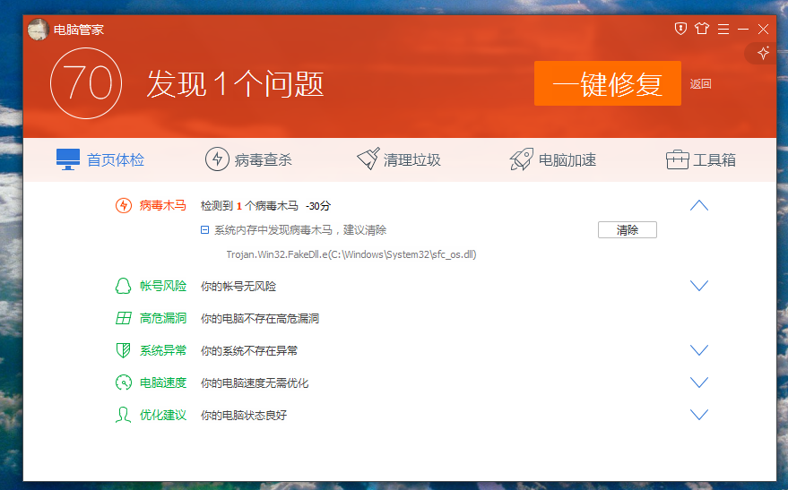Screen dimensions: 788x490
Task: Click the user avatar picture
Action: coord(38,30)
